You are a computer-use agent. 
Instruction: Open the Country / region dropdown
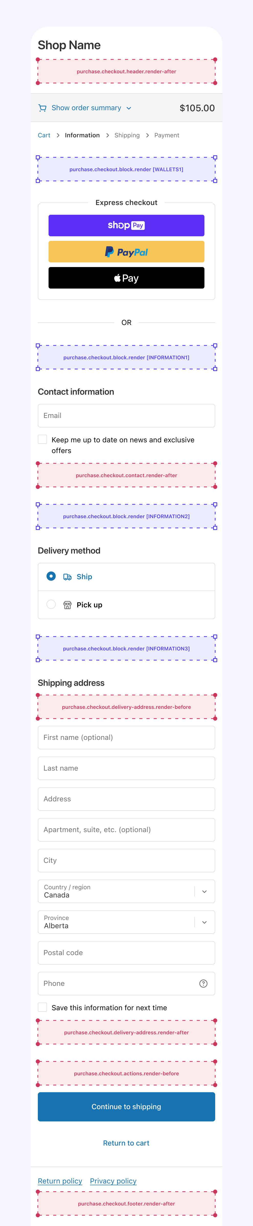[x=126, y=891]
